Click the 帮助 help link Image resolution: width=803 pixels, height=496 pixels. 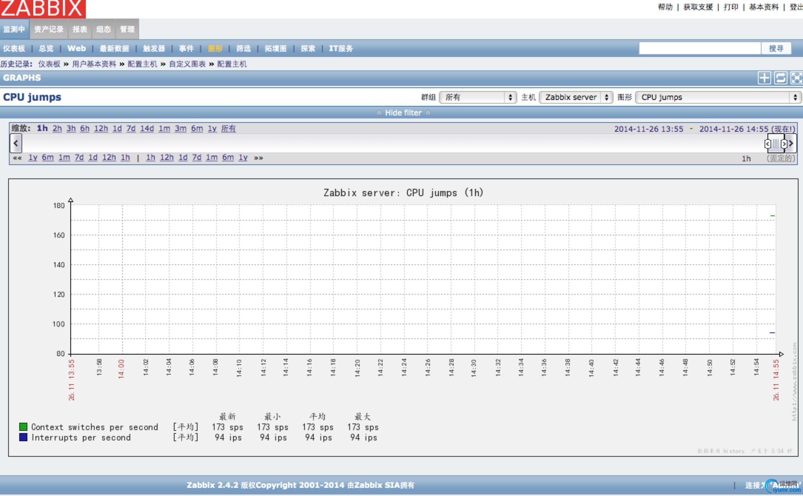click(x=665, y=7)
